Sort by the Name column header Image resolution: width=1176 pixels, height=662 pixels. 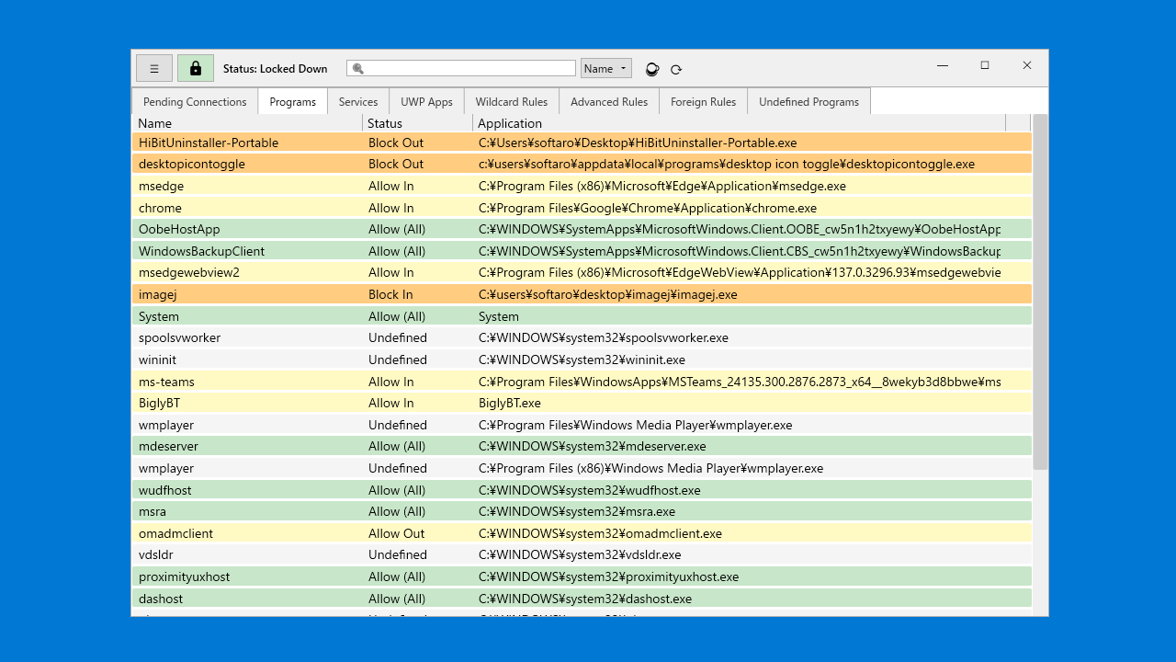(247, 123)
